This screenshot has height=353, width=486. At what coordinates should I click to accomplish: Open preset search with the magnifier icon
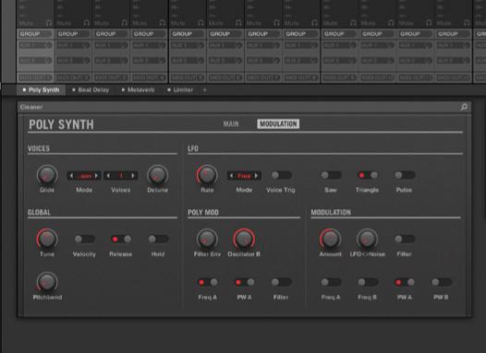point(464,107)
